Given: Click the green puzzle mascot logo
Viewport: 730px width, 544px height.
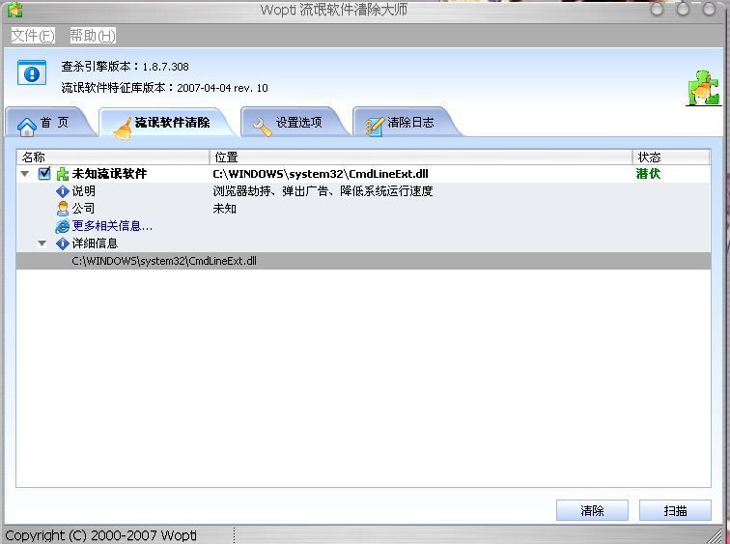Looking at the screenshot, I should (704, 88).
